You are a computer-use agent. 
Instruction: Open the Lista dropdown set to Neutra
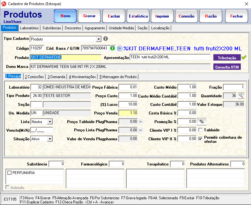pyautogui.click(x=50, y=121)
